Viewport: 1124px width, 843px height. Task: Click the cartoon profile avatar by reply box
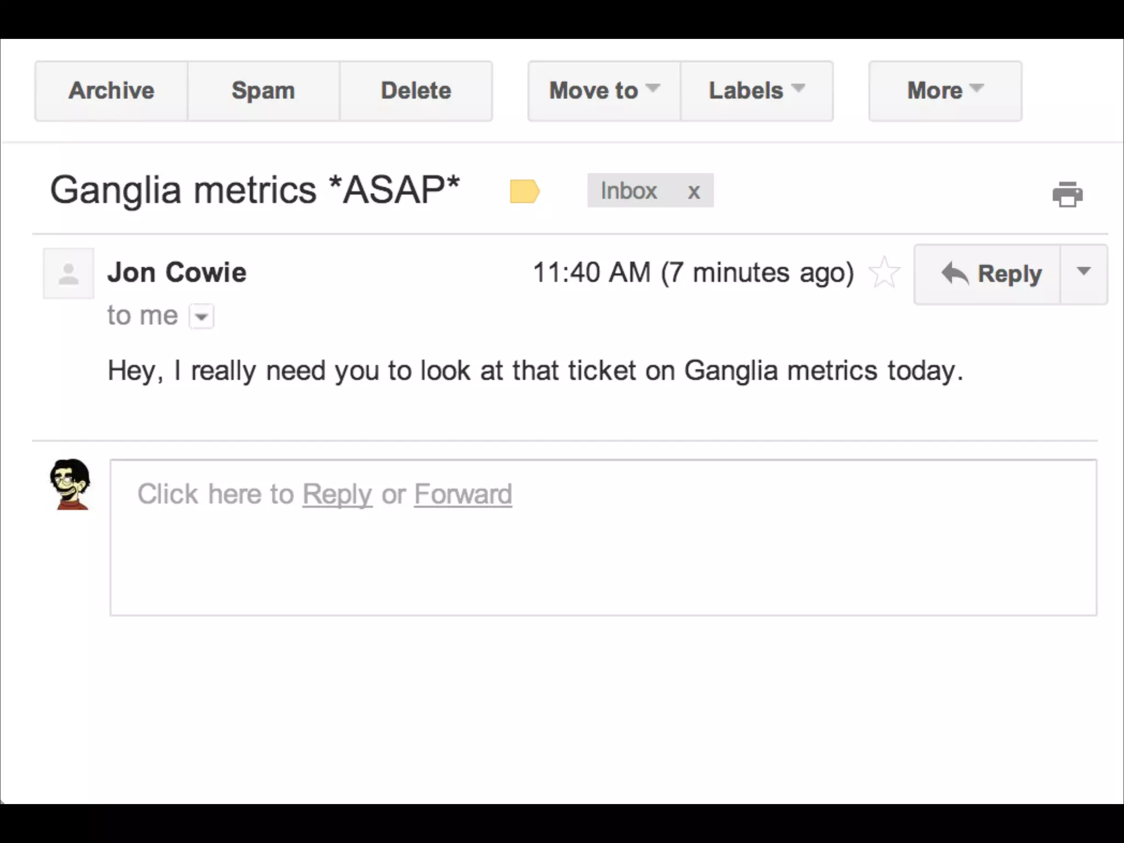(70, 484)
